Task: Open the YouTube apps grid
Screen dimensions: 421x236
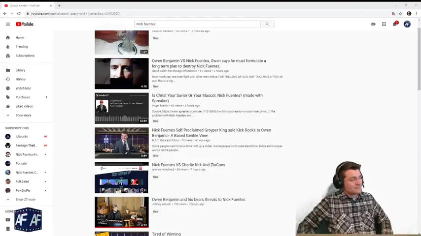Action: click(x=384, y=24)
